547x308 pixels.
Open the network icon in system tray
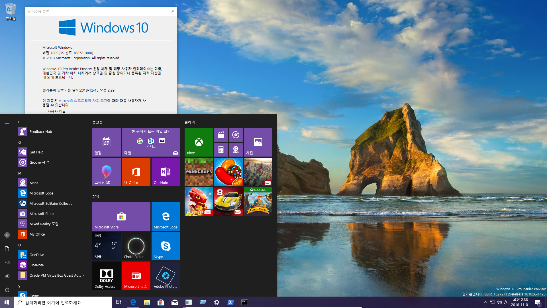click(x=493, y=302)
